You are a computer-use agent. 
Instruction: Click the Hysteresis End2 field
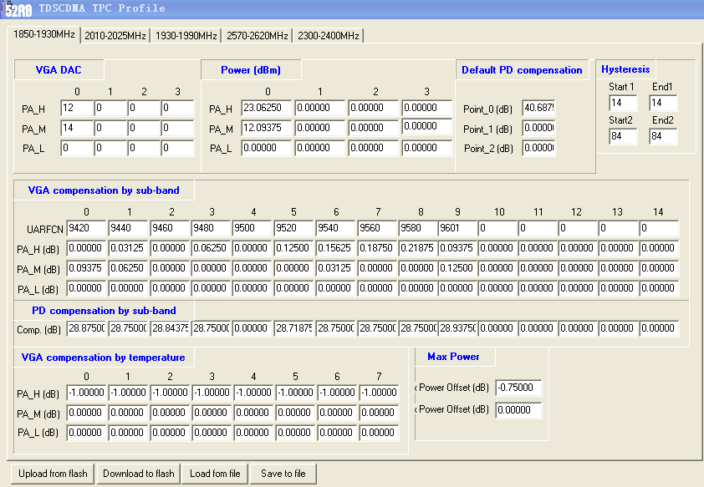(x=662, y=136)
